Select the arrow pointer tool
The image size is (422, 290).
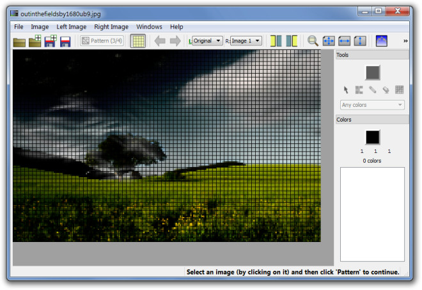pos(346,90)
